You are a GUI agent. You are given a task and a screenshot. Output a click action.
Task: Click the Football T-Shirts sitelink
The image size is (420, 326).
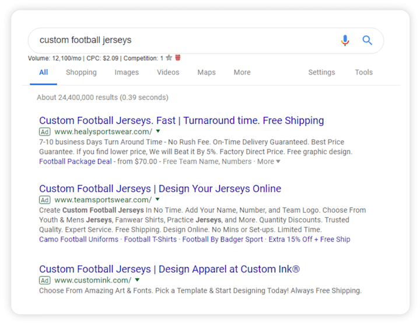pyautogui.click(x=150, y=240)
